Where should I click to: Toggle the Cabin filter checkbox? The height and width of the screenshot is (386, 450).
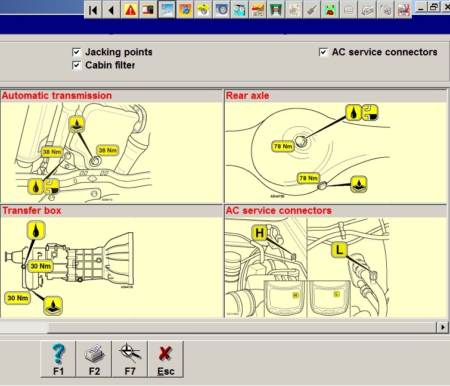76,66
